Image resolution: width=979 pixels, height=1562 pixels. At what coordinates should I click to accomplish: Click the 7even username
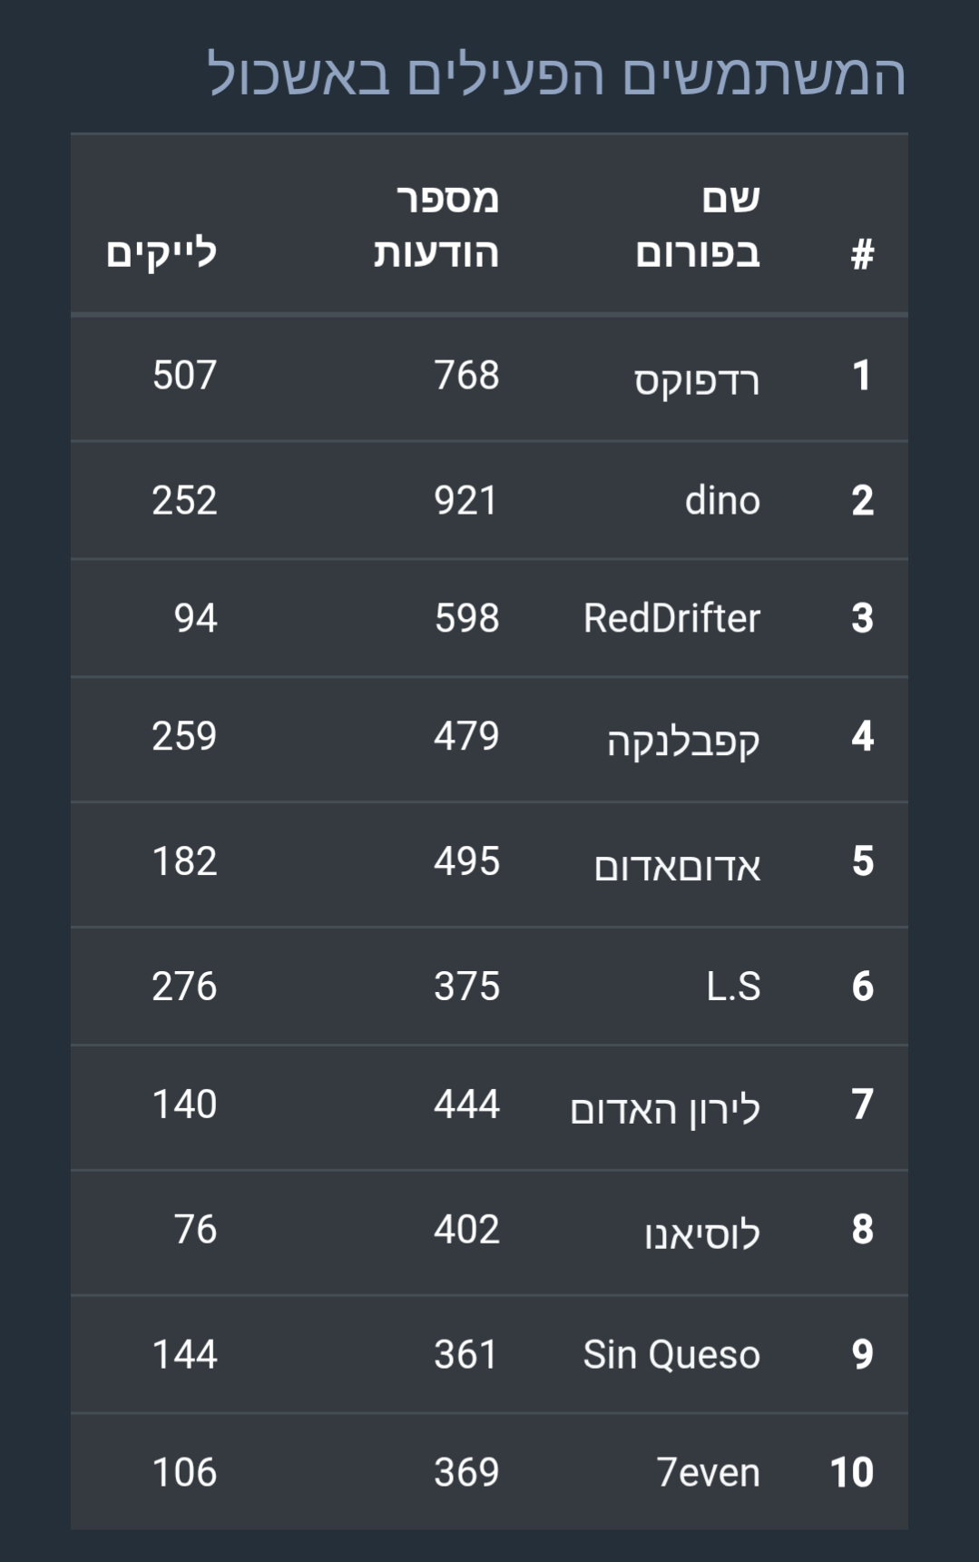click(x=709, y=1472)
